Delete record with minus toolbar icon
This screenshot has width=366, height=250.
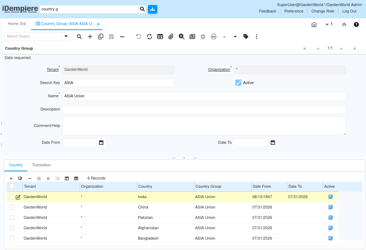tap(122, 37)
